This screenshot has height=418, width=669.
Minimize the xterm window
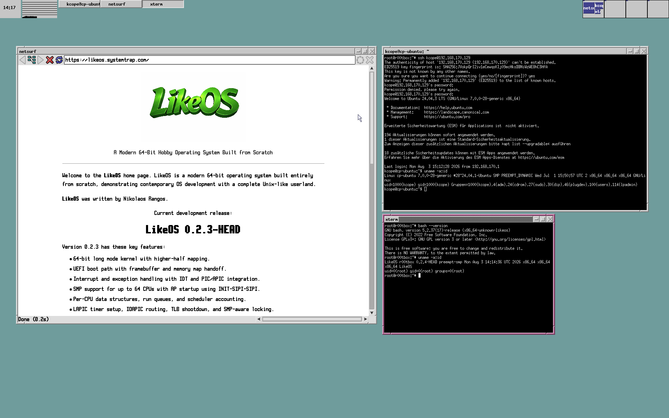pyautogui.click(x=536, y=219)
